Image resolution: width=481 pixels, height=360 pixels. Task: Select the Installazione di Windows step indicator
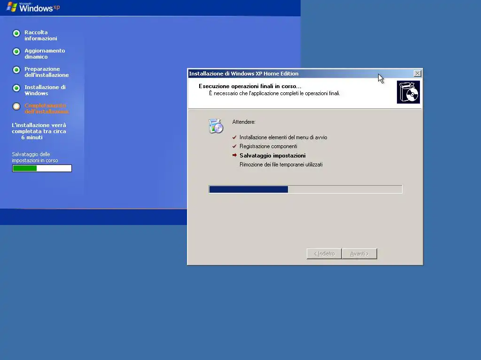point(16,88)
